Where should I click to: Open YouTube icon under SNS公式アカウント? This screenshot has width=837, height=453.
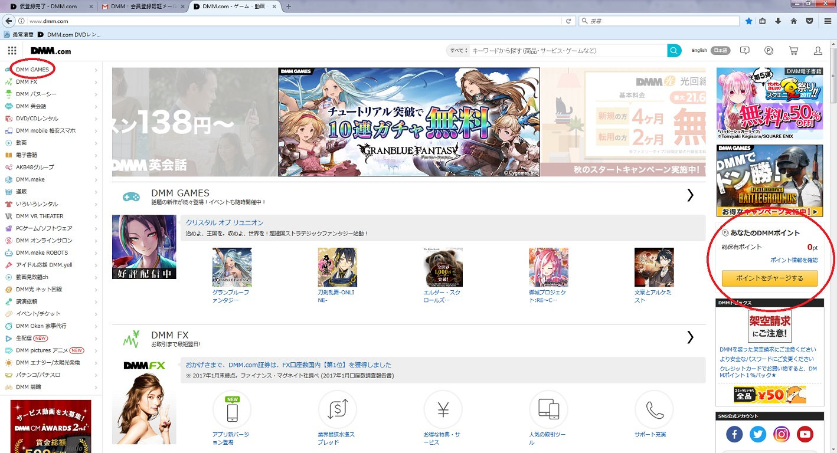805,435
